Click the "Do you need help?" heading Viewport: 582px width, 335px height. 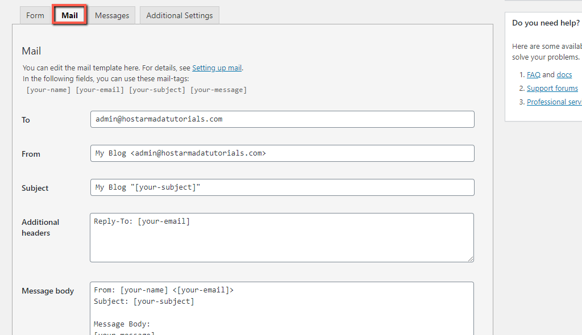(x=546, y=23)
